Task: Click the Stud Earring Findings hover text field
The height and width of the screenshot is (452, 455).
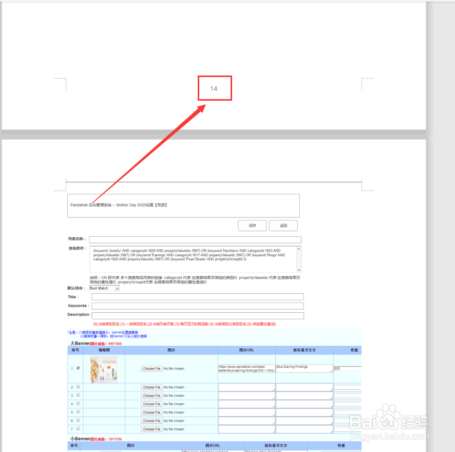Action: [305, 369]
